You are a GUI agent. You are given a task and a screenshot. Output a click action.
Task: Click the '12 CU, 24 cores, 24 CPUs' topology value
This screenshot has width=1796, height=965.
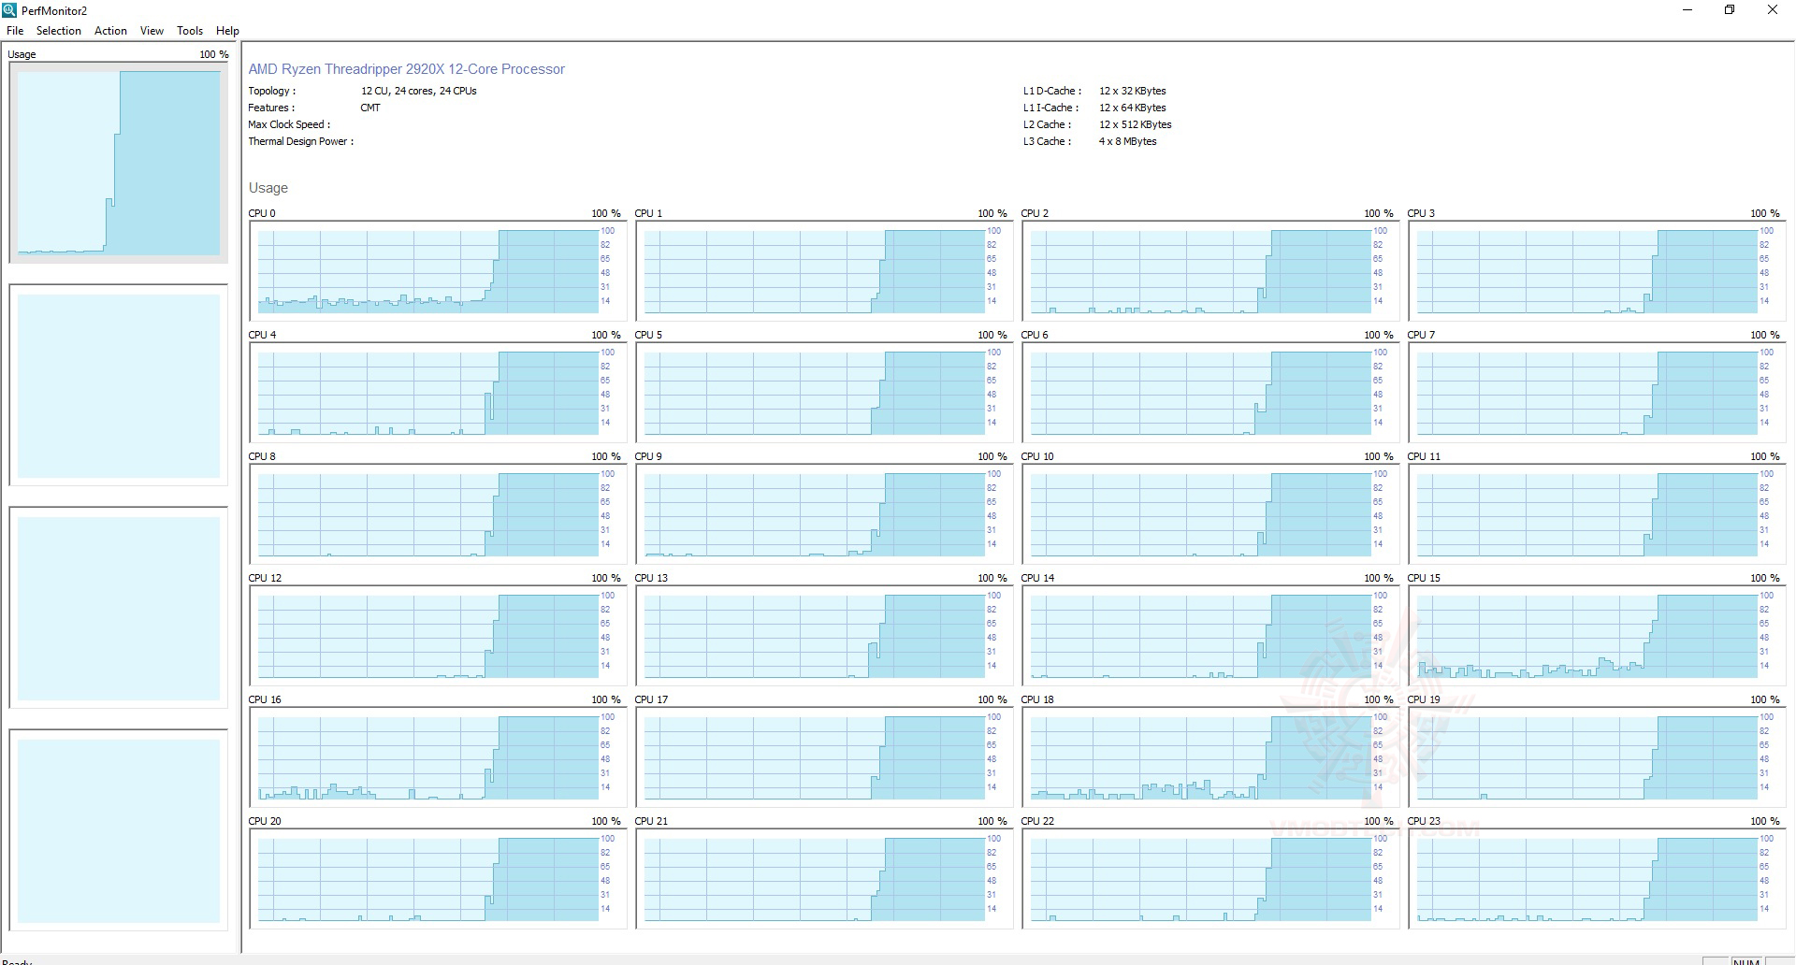pos(418,91)
